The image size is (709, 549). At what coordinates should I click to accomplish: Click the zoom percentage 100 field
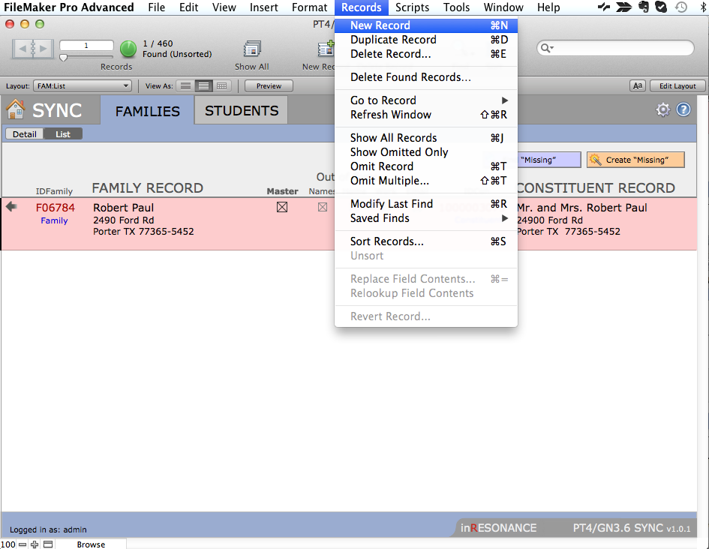pos(8,544)
